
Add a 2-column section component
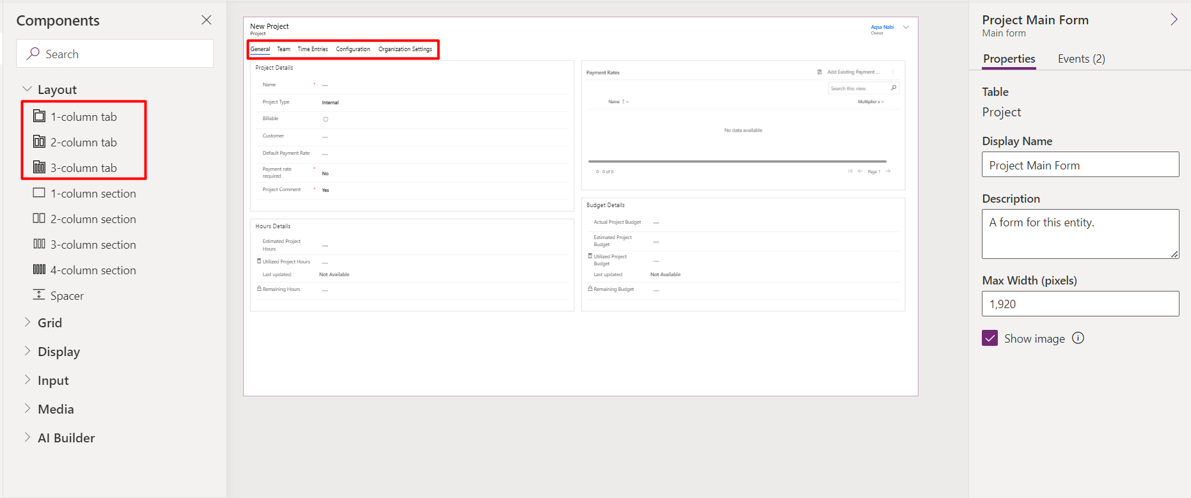[x=93, y=219]
